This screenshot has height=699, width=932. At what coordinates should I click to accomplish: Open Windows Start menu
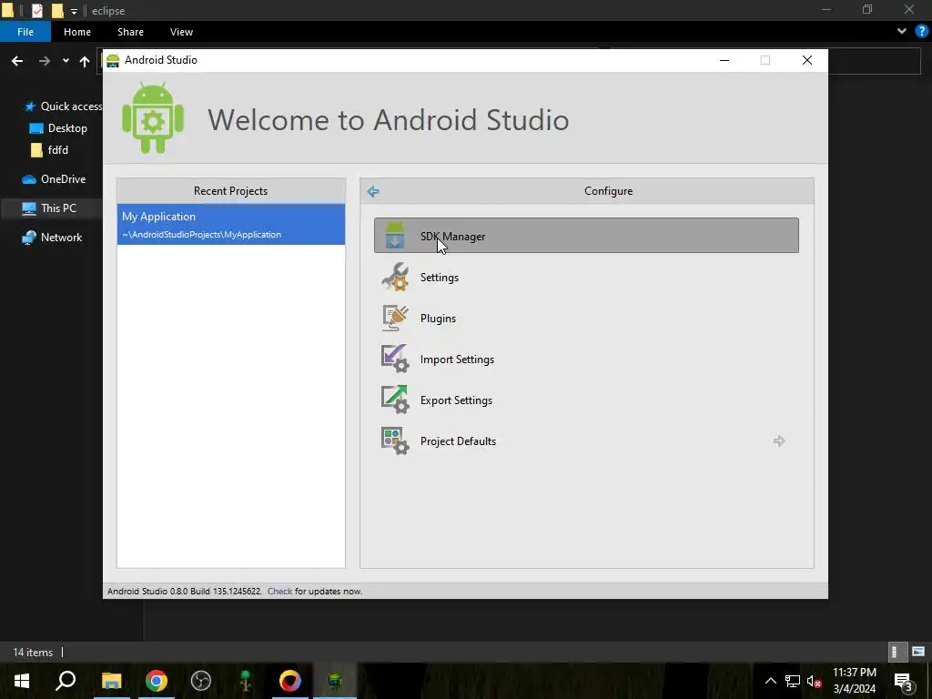(x=22, y=681)
